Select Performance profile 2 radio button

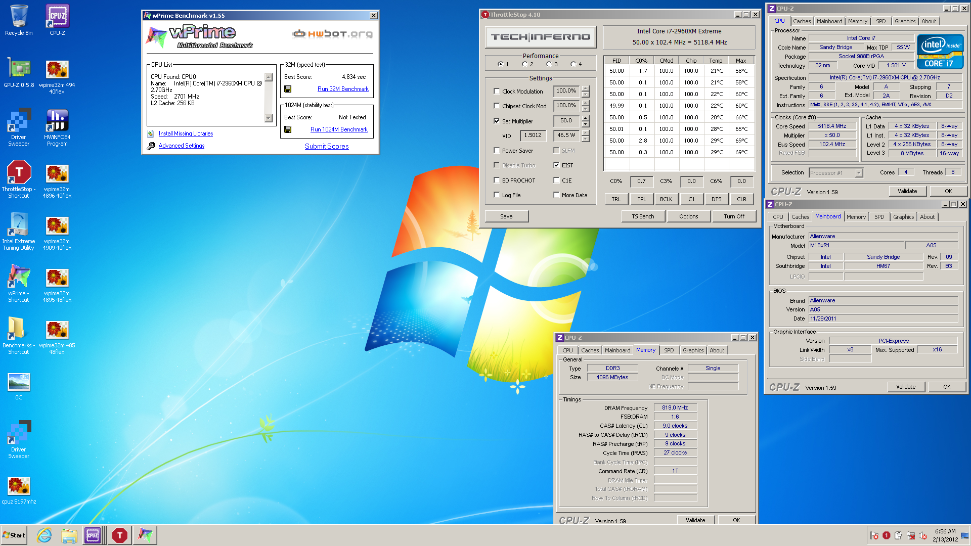point(525,64)
